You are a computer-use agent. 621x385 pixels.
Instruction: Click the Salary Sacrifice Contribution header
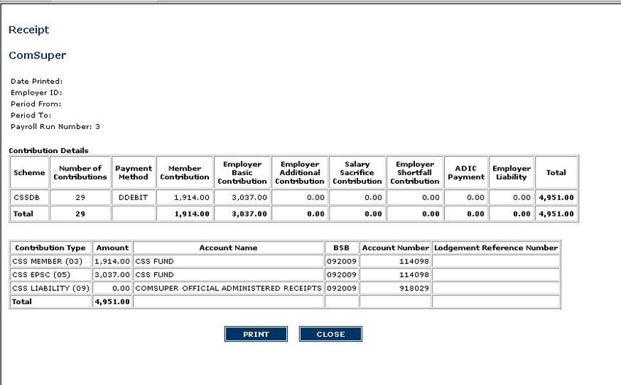coord(357,173)
